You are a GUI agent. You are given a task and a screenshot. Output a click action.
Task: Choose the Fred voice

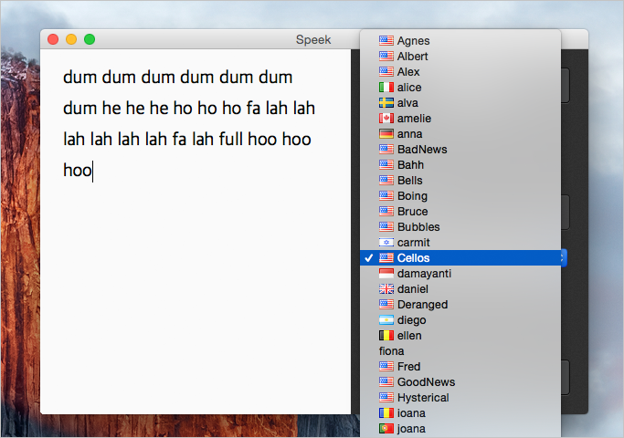[460, 366]
